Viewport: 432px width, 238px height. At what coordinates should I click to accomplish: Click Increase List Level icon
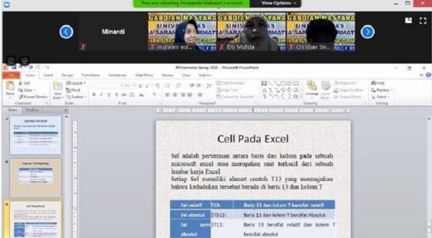pos(199,86)
